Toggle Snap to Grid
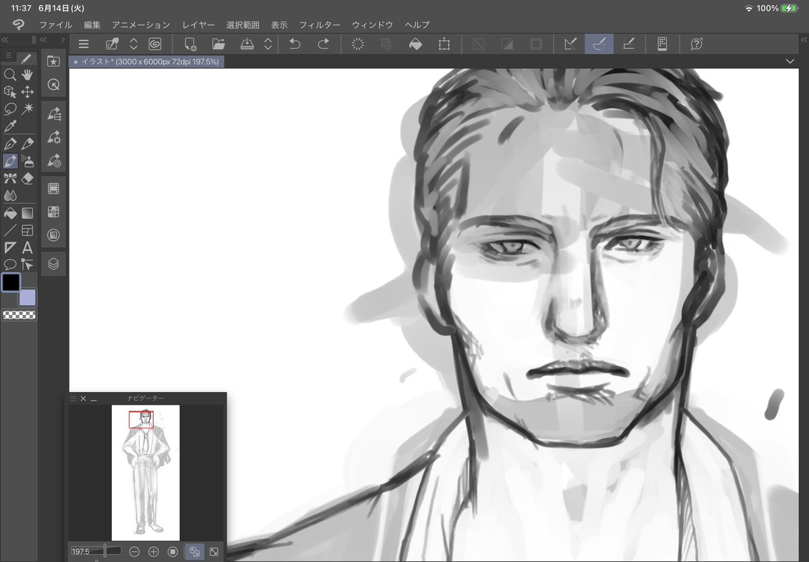The image size is (809, 562). click(x=628, y=44)
